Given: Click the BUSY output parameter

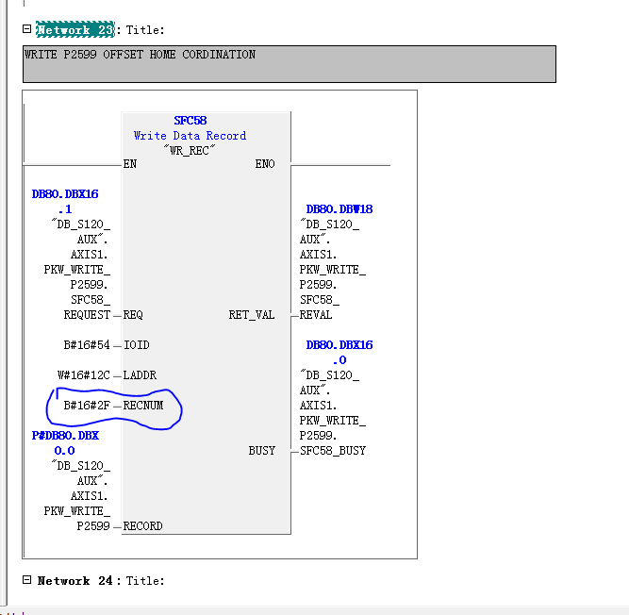Looking at the screenshot, I should tap(261, 451).
